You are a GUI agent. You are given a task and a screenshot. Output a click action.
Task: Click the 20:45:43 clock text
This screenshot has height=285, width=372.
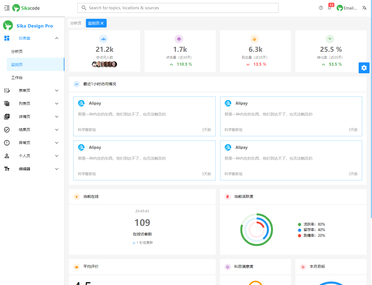(x=142, y=211)
